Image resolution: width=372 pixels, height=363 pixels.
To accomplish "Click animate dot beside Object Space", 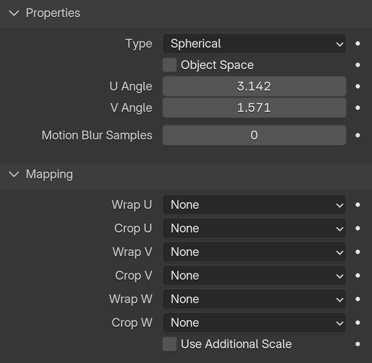I will click(x=358, y=65).
